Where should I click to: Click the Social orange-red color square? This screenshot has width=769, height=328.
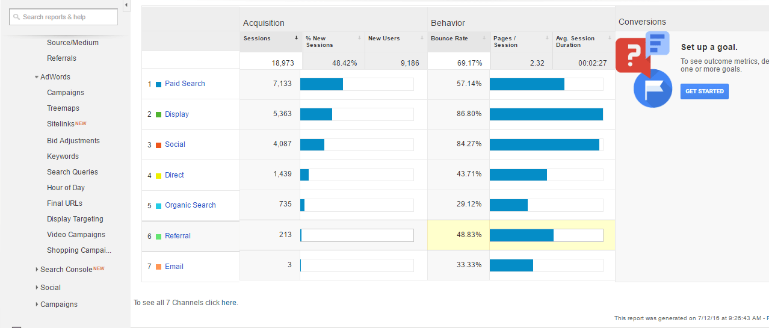158,145
